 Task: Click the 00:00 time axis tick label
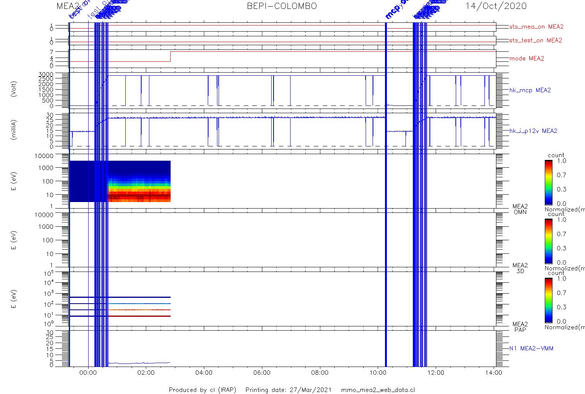click(88, 373)
